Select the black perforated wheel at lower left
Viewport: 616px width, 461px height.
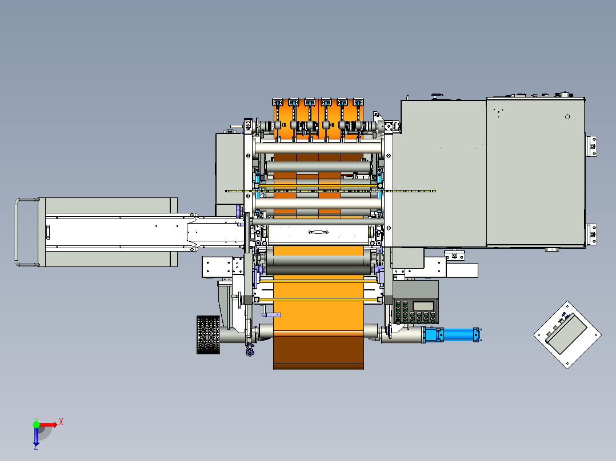pos(208,335)
